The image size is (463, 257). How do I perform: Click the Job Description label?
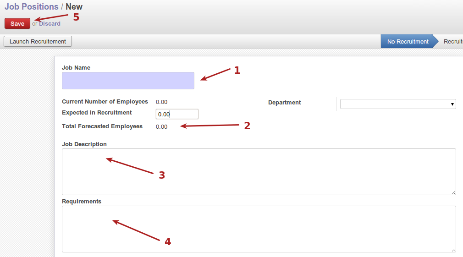point(84,144)
